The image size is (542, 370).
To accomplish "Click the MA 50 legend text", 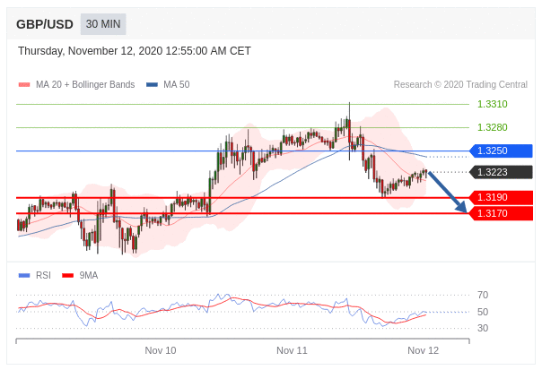I will pos(177,84).
